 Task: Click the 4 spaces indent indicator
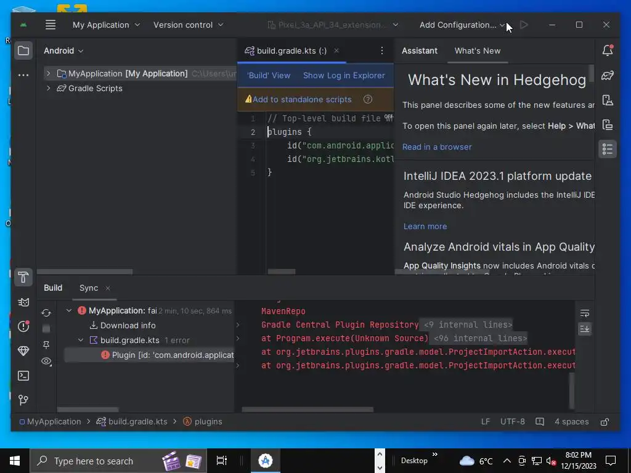pyautogui.click(x=571, y=421)
